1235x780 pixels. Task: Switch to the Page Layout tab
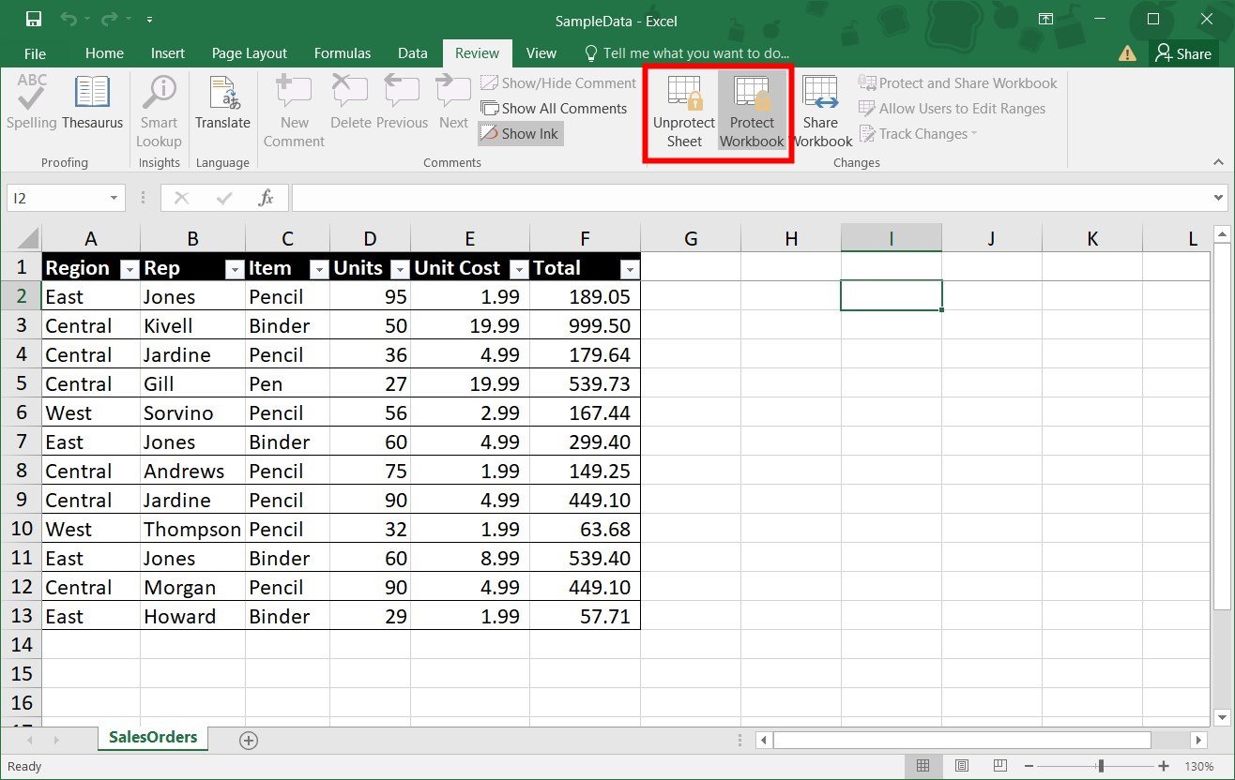click(250, 53)
